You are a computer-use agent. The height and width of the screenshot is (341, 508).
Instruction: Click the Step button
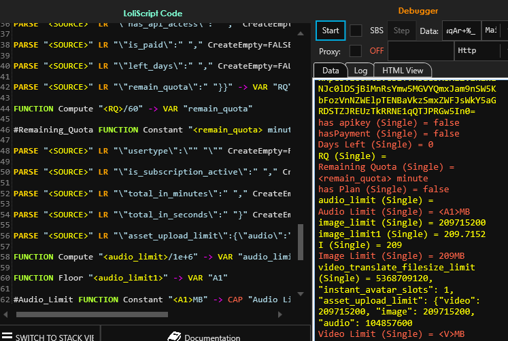pyautogui.click(x=401, y=31)
